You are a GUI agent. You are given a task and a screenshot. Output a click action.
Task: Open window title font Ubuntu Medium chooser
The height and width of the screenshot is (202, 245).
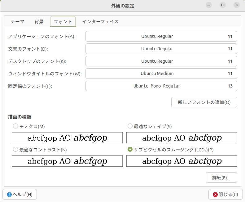click(x=161, y=74)
